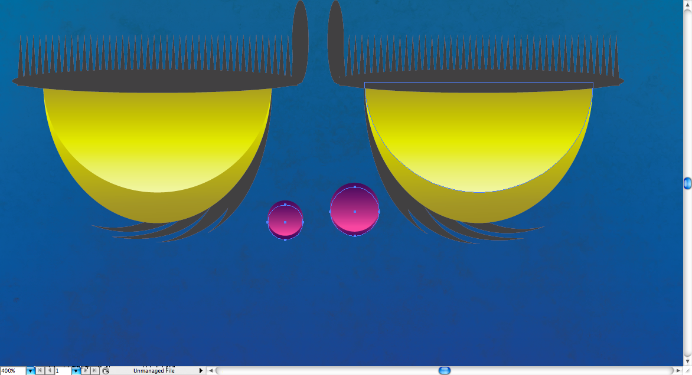Screen dimensions: 692x375
Task: Click the horizontal scrollbar left arrow
Action: (211, 371)
